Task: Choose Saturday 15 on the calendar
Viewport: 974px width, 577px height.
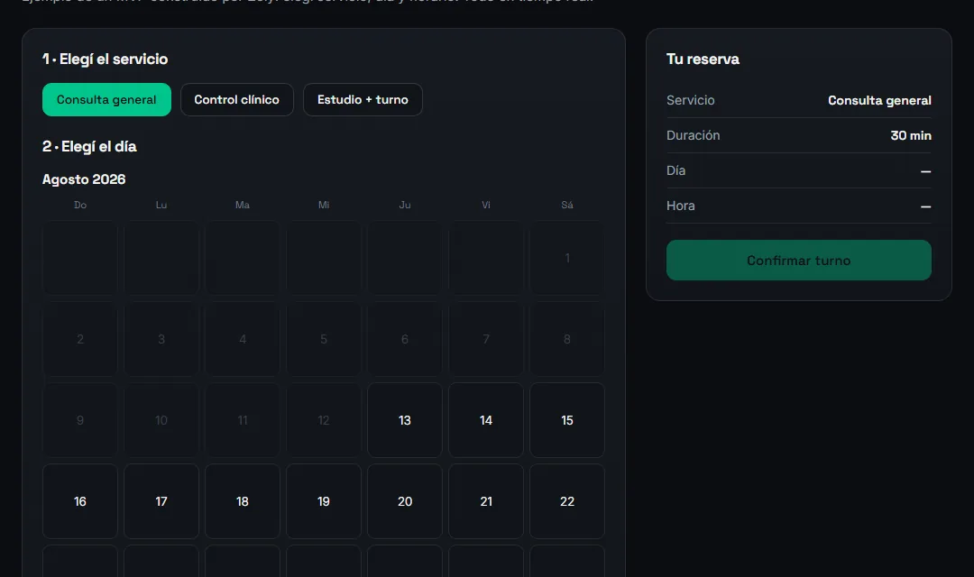Action: (x=567, y=420)
